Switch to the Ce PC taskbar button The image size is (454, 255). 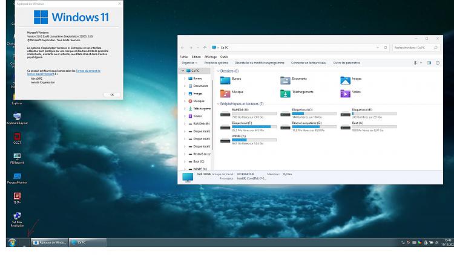click(x=87, y=242)
